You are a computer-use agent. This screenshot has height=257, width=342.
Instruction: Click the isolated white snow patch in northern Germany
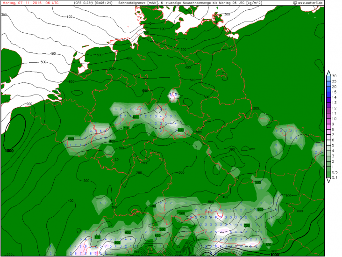point(173,95)
